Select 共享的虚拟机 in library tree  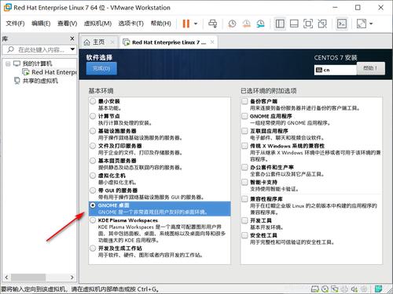(x=36, y=81)
